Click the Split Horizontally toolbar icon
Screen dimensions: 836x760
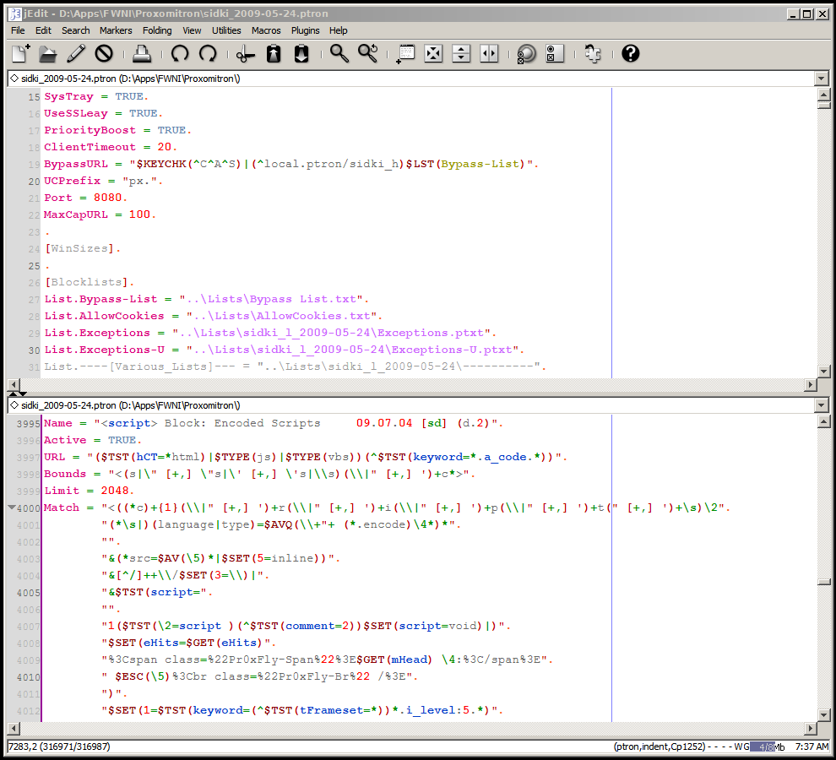461,54
